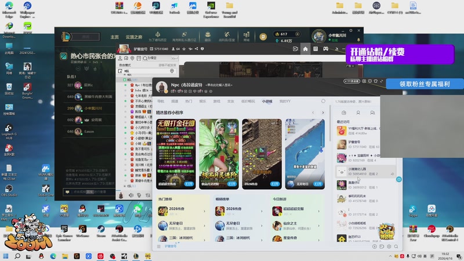The image size is (464, 261).
Task: Open File Explorer from the taskbar
Action: point(65,256)
